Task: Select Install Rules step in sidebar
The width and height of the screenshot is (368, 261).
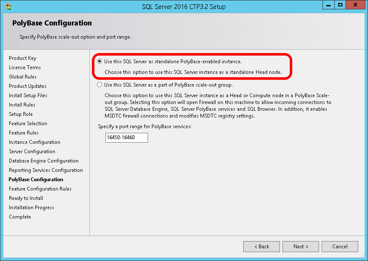Action: pyautogui.click(x=22, y=105)
